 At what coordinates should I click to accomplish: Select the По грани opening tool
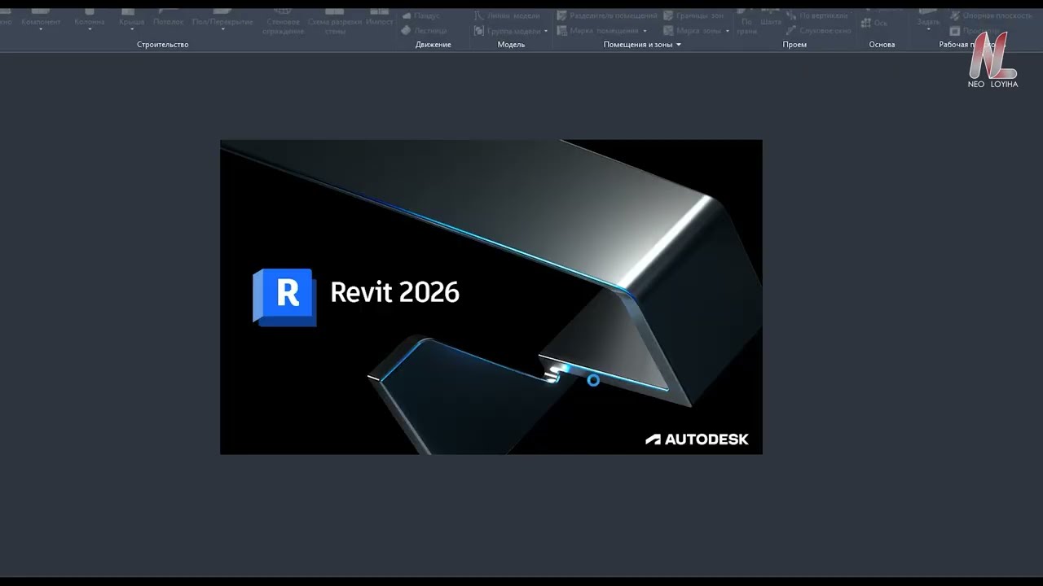(x=746, y=21)
